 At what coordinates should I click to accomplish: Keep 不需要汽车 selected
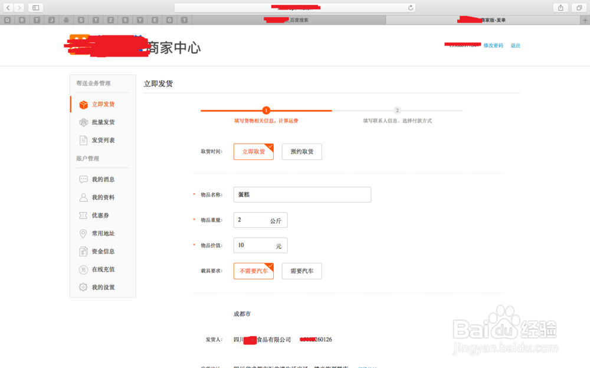click(253, 271)
